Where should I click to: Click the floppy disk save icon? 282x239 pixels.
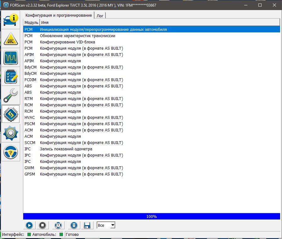[87, 225]
